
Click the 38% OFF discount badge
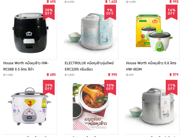click(x=49, y=12)
